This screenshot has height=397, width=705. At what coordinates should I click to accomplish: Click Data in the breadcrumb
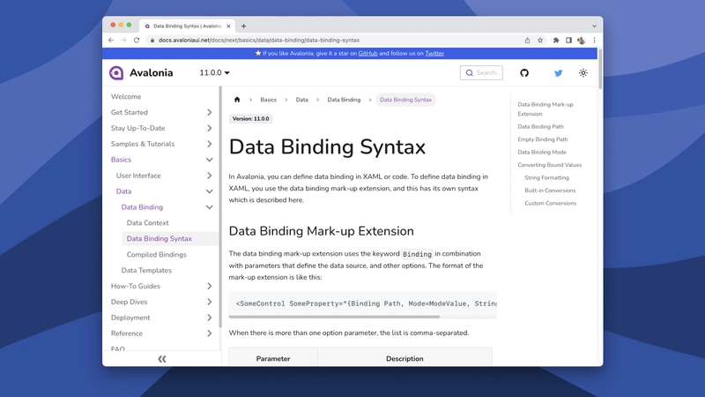coord(301,100)
